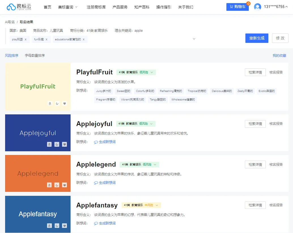The image size is (293, 233).
Task: Click 检索详情 for Applefantasy
Action: [x=255, y=205]
